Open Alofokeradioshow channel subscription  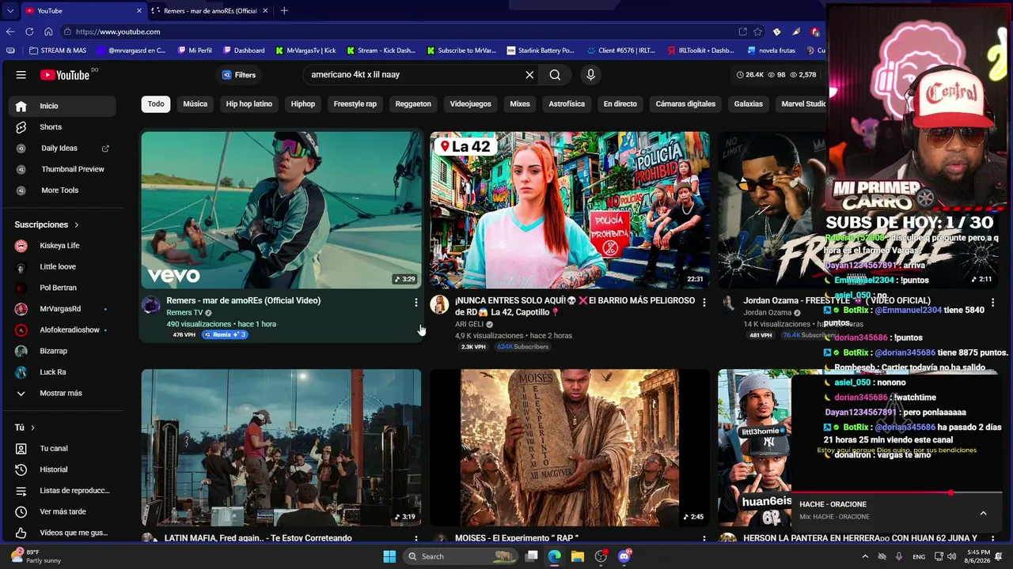pos(62,330)
